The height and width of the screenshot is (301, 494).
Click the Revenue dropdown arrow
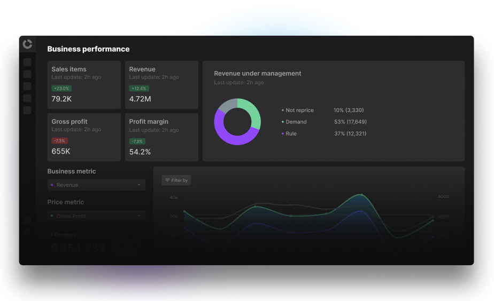click(139, 185)
